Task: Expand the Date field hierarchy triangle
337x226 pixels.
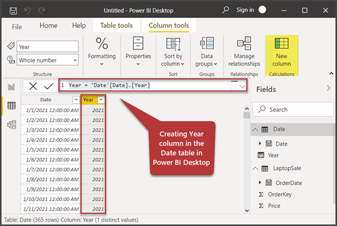Action: click(260, 144)
